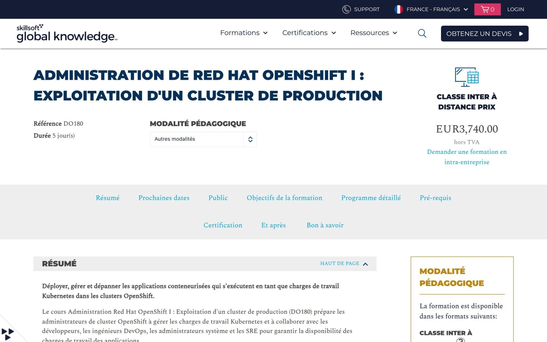Click the double-arrow widget icon in corner
This screenshot has width=547, height=342.
click(7, 334)
